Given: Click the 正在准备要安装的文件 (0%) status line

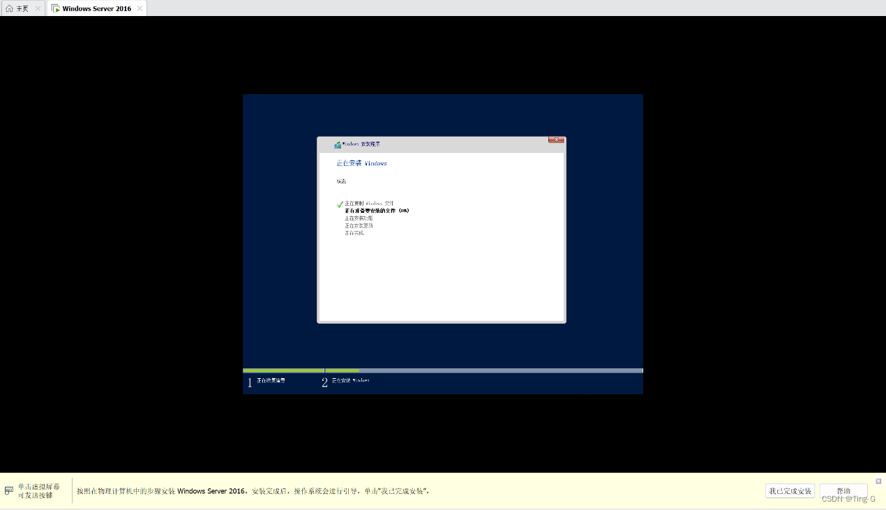Looking at the screenshot, I should (x=377, y=210).
